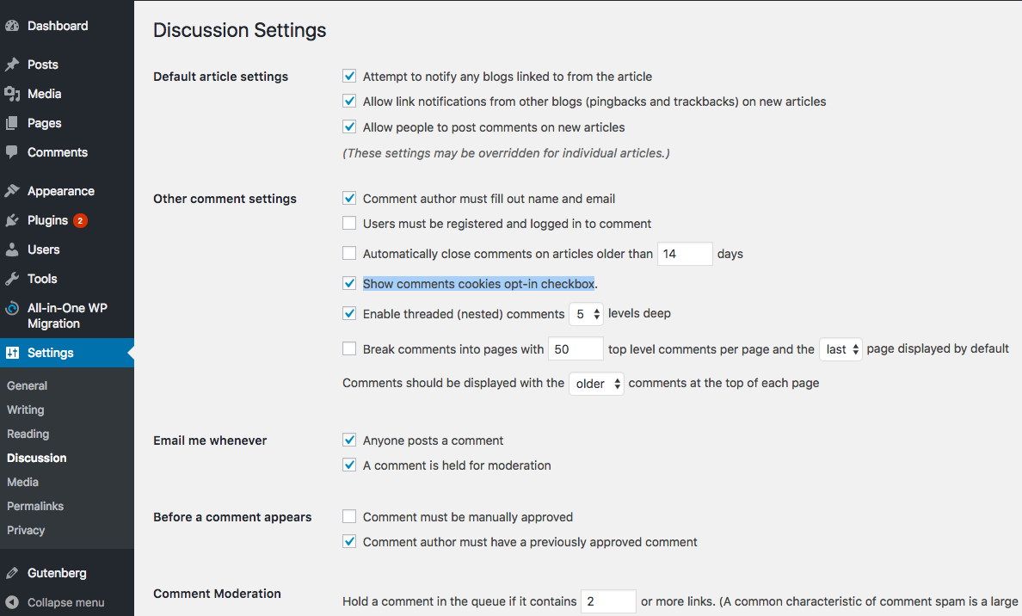
Task: Click the days-old number field showing 14
Action: 685,254
